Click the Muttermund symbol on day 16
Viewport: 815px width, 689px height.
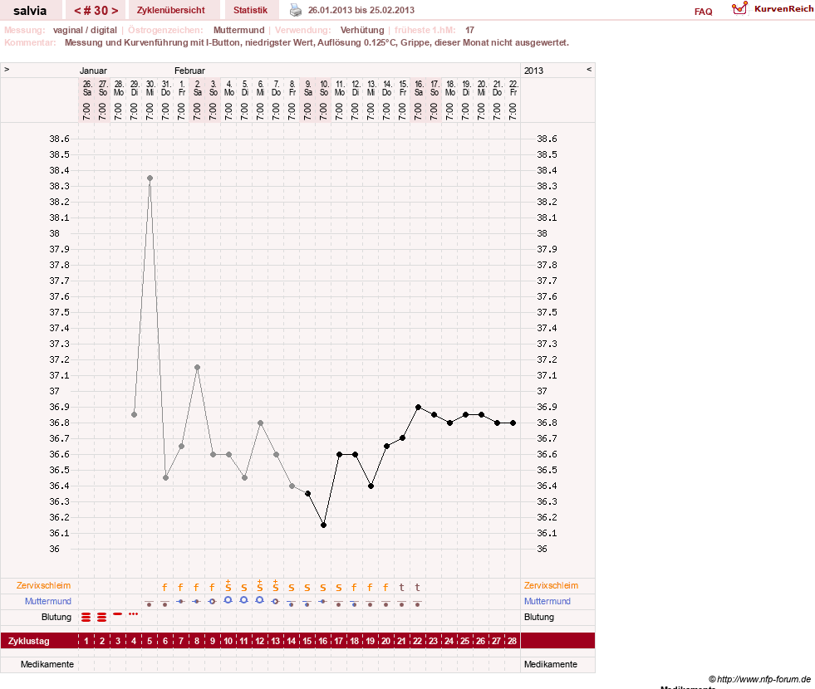pyautogui.click(x=323, y=601)
